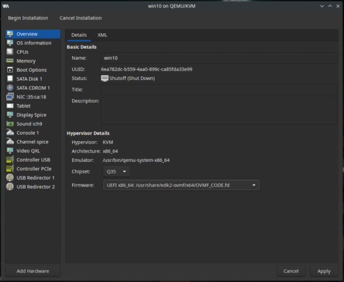
Task: Select the Controller PCIe entry
Action: pyautogui.click(x=33, y=169)
